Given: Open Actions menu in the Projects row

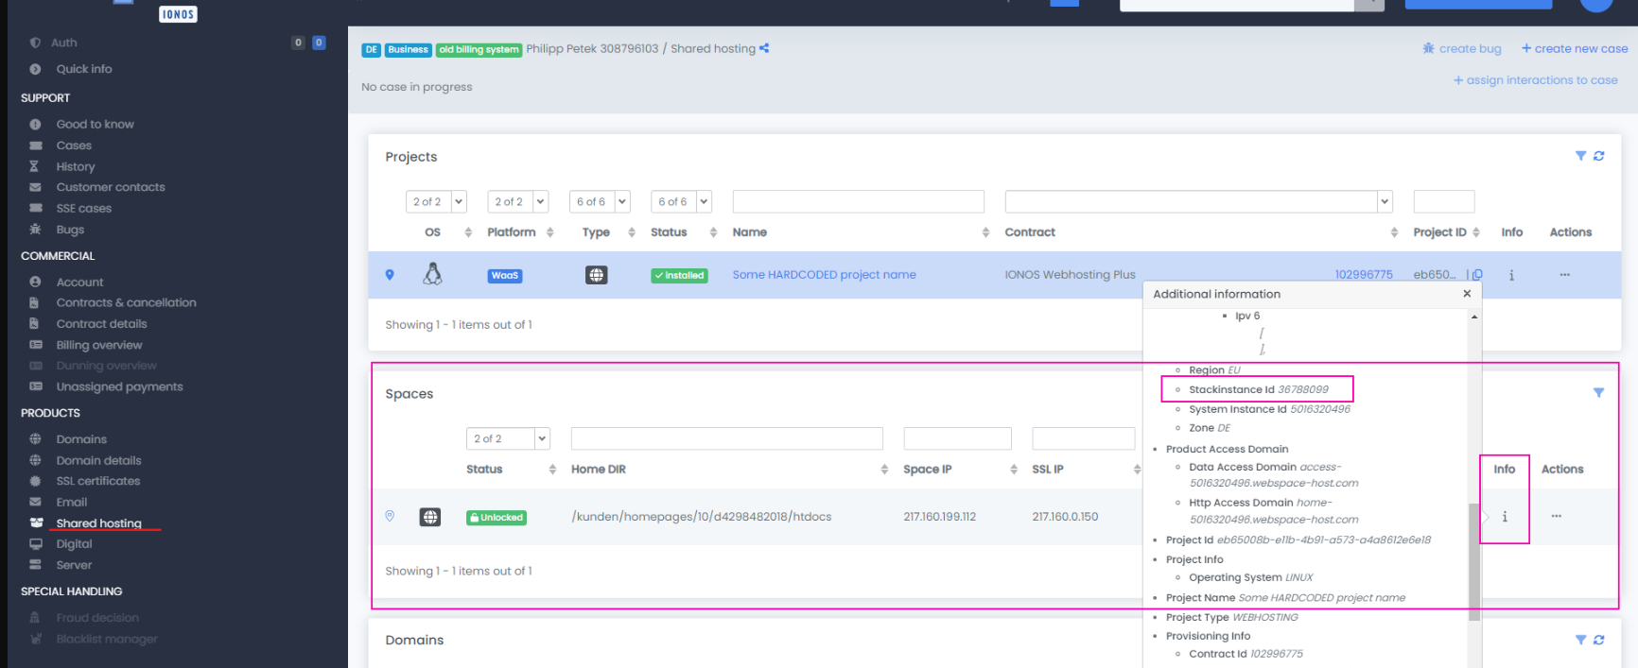Looking at the screenshot, I should [1564, 275].
